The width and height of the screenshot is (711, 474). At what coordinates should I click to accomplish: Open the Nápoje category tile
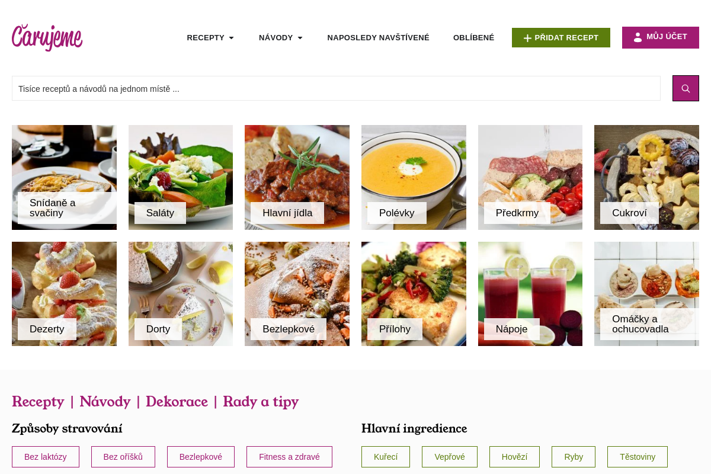click(530, 294)
